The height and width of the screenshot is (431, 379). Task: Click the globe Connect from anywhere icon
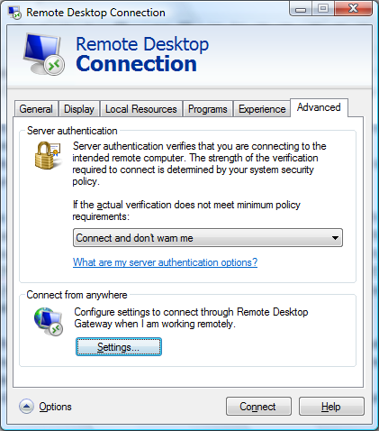click(x=49, y=321)
